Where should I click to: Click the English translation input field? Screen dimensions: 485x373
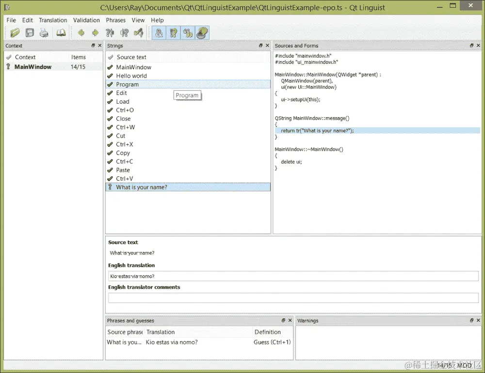pyautogui.click(x=293, y=276)
